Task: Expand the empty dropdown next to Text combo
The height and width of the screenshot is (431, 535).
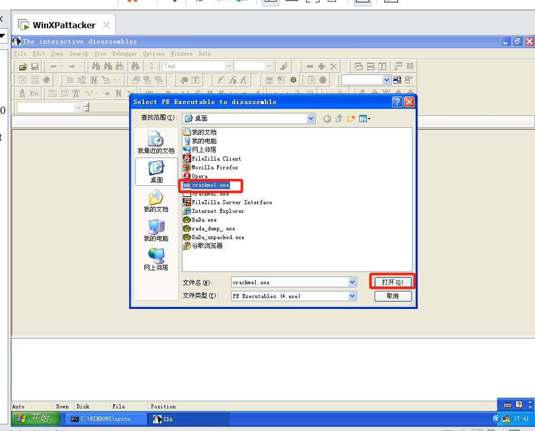Action: click(269, 66)
